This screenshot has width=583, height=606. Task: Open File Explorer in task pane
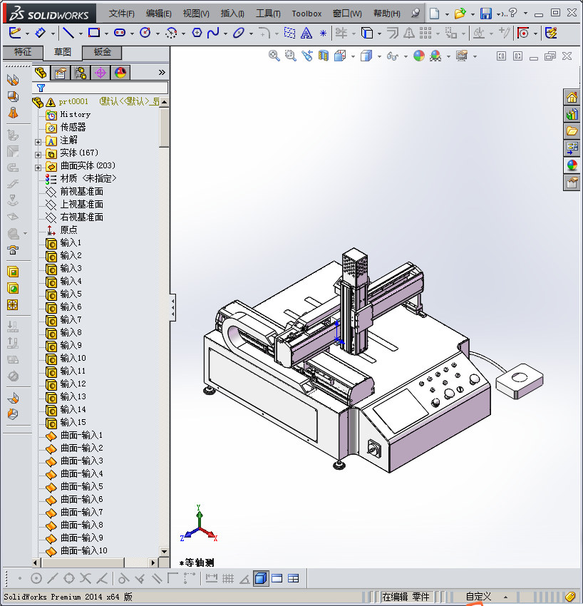[572, 131]
